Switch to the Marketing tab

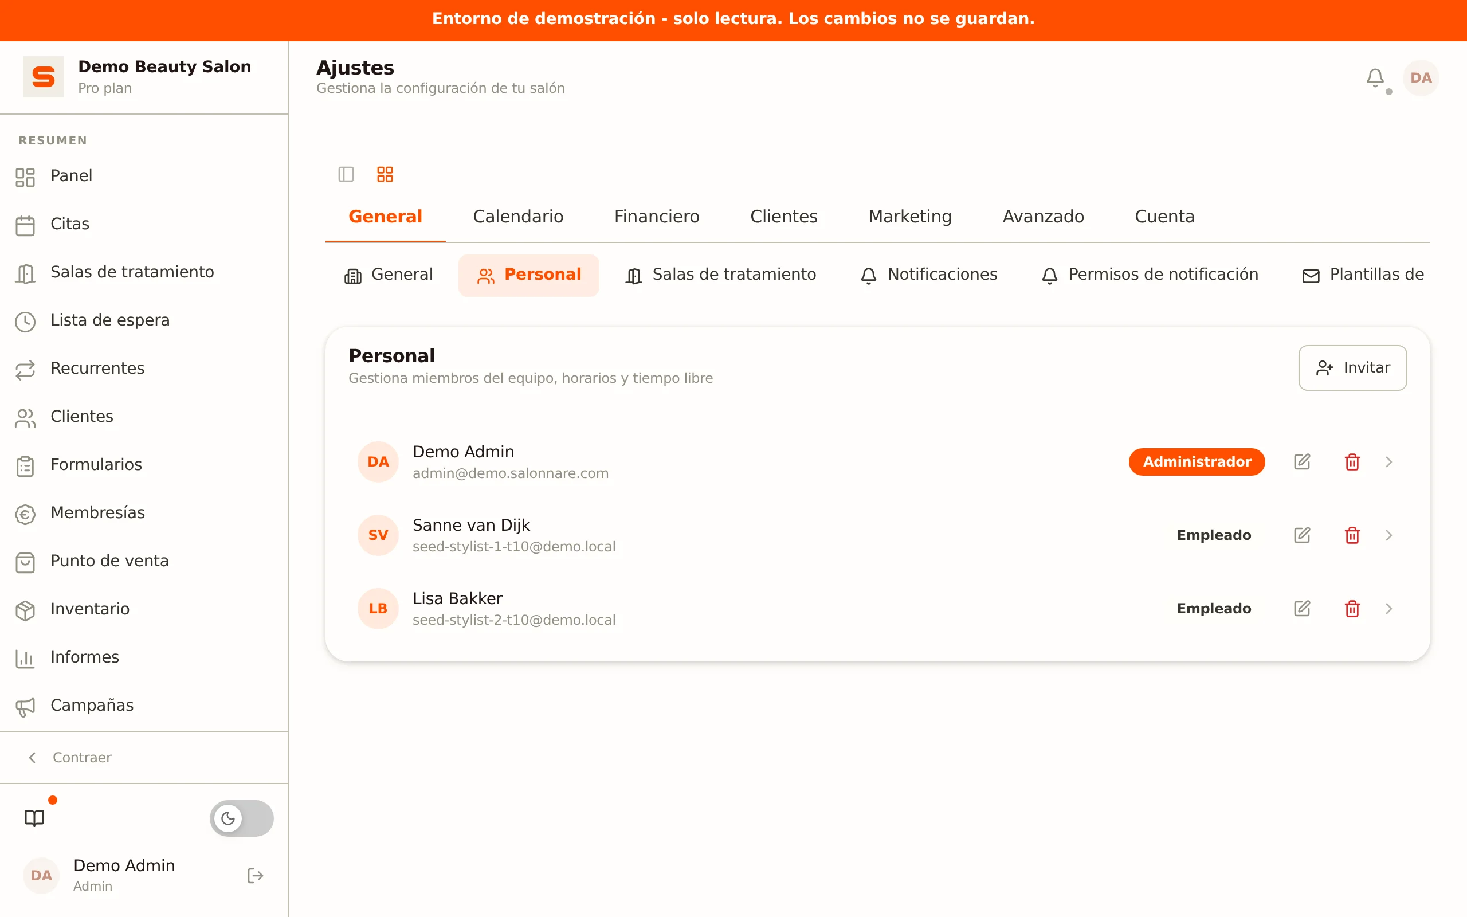(x=910, y=217)
